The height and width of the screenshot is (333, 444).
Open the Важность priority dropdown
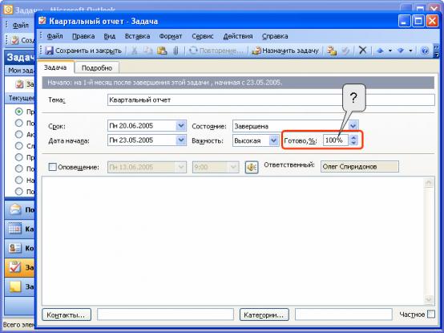pos(273,140)
